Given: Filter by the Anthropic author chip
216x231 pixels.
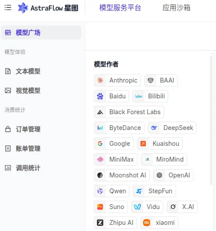Looking at the screenshot, I should pos(117,80).
